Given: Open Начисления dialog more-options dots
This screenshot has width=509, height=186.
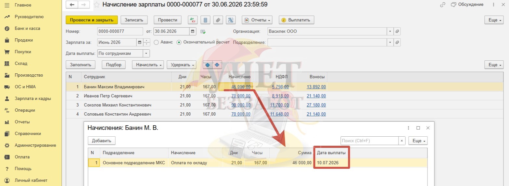Looking at the screenshot, I should point(408,128).
